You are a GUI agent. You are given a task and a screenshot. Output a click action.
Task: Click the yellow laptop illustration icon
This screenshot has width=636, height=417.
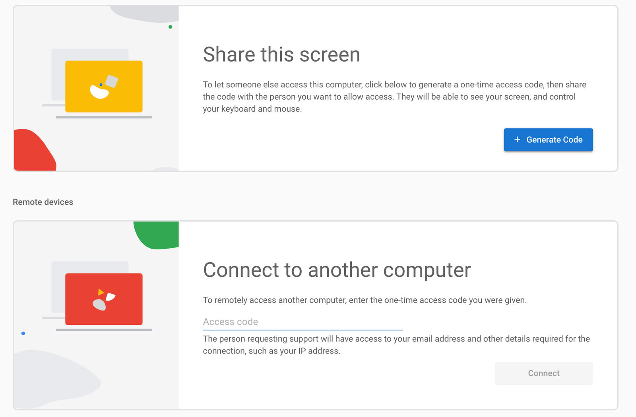(x=104, y=87)
